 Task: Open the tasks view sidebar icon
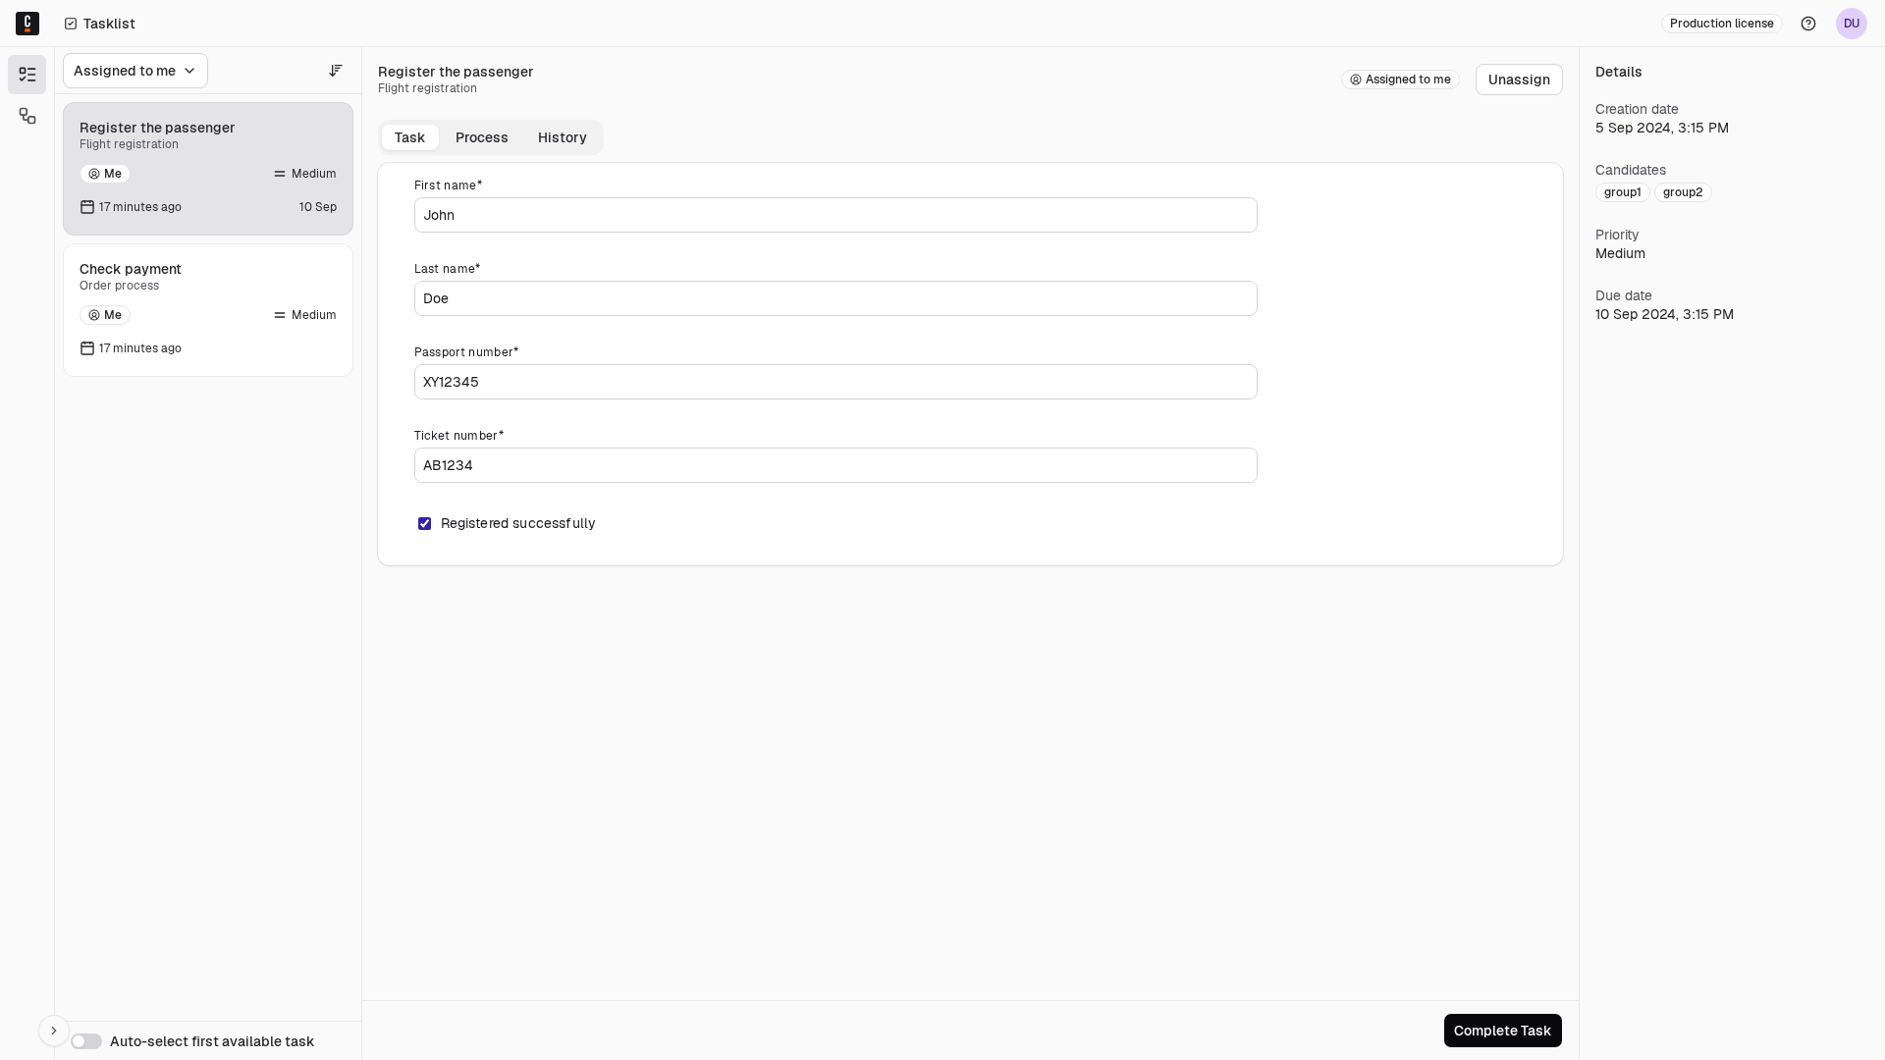[27, 75]
